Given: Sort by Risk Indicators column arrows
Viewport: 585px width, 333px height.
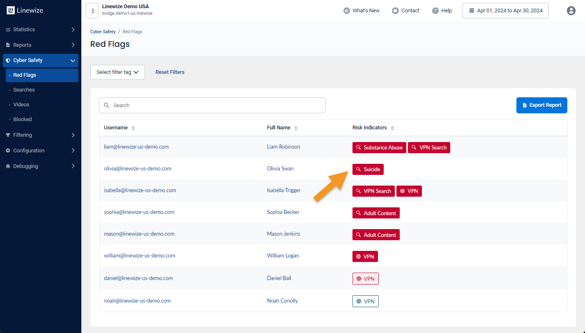Looking at the screenshot, I should (392, 128).
